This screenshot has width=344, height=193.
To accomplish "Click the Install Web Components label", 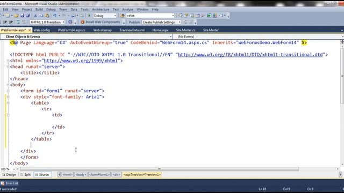I will (x=103, y=22).
